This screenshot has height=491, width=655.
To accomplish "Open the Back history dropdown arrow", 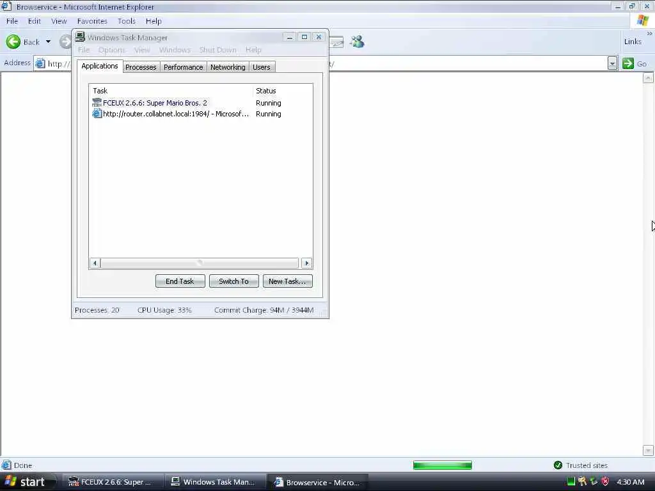I will point(49,42).
